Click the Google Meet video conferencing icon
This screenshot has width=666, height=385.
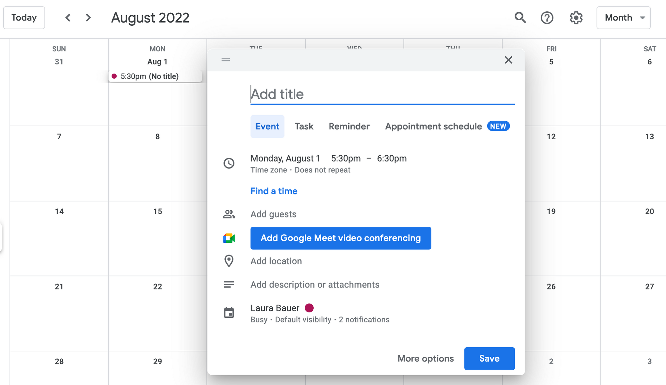[229, 238]
